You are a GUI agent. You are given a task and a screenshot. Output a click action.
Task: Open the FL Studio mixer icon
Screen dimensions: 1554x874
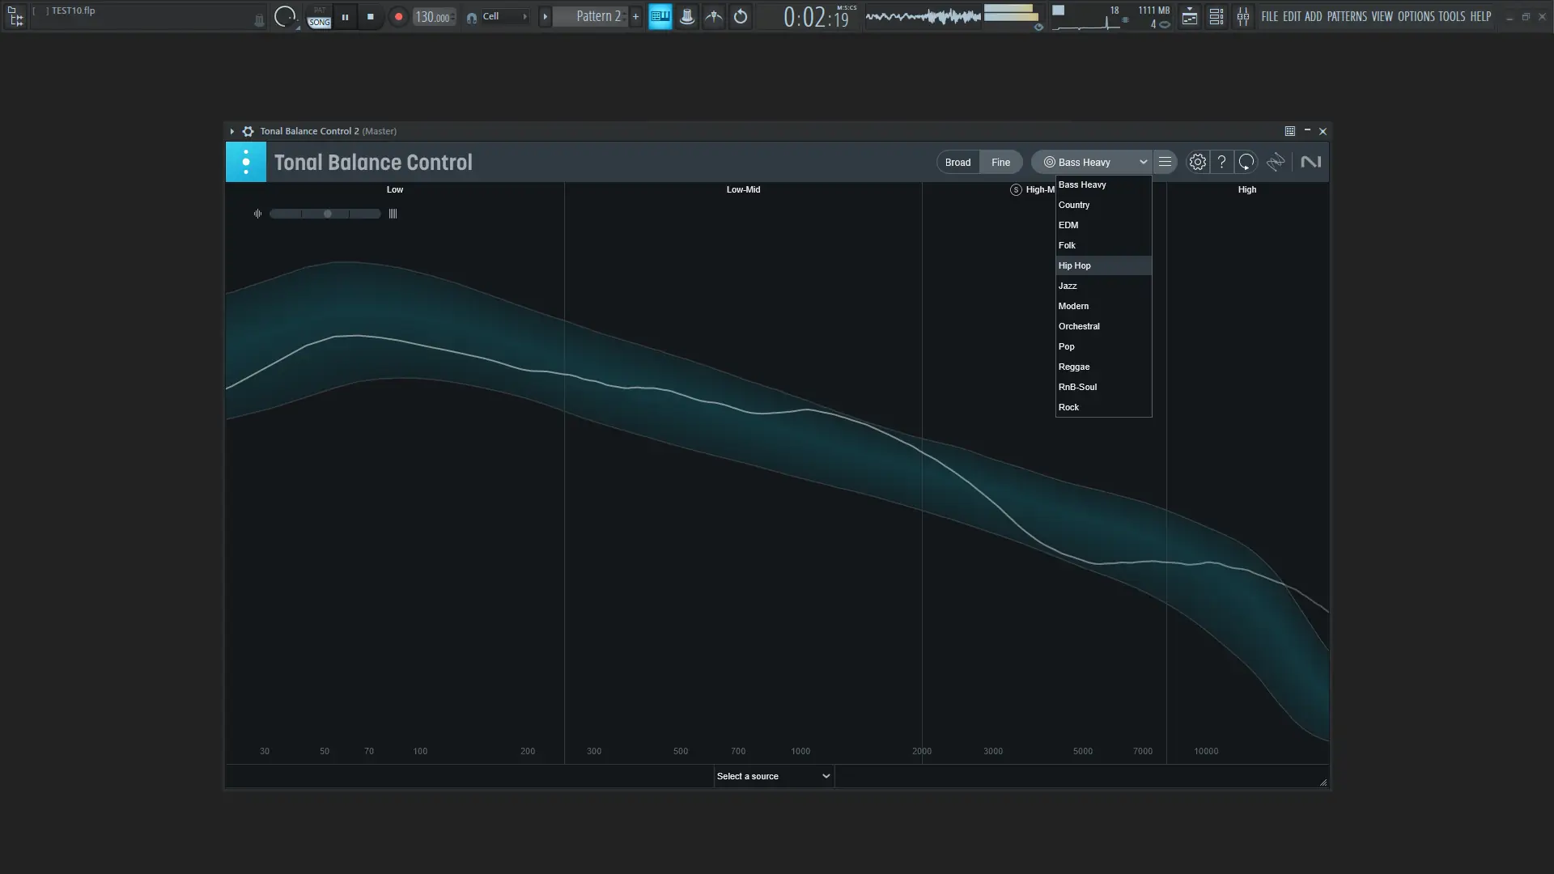pos(1242,16)
